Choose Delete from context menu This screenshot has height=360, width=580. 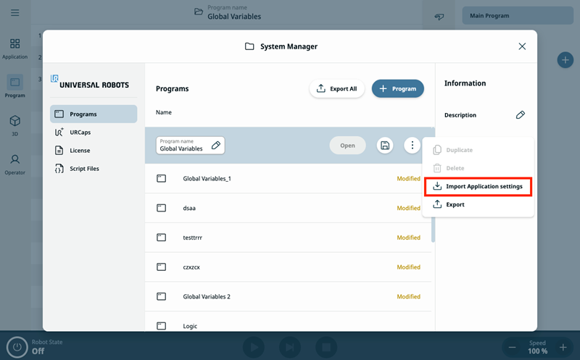pos(478,168)
